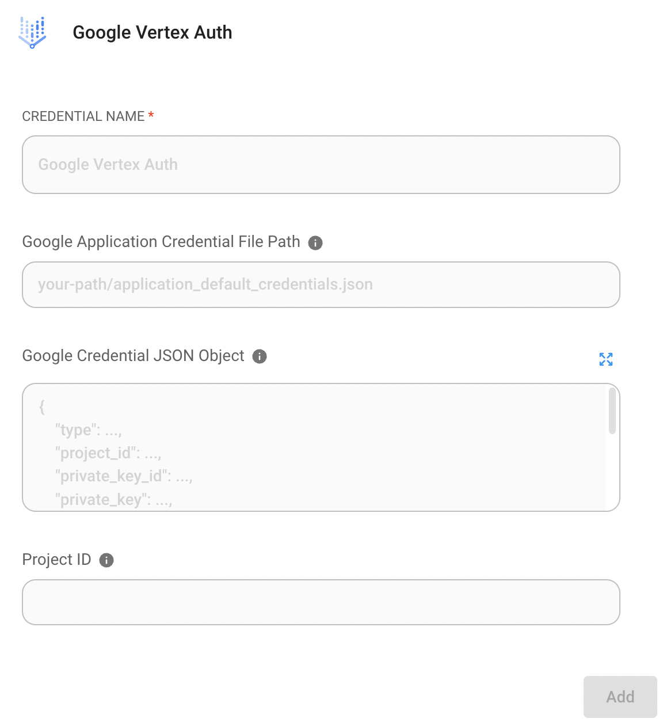Image resolution: width=663 pixels, height=722 pixels.
Task: Click info icon beside Credential JSON Object
Action: [260, 356]
